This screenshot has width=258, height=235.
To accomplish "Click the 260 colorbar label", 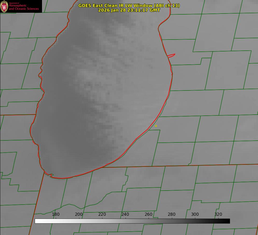I will (148, 214).
